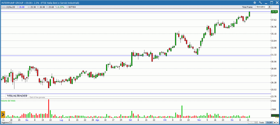Click the scroll left arrow near Aggiorna
The image size is (280, 125).
coord(11,123)
